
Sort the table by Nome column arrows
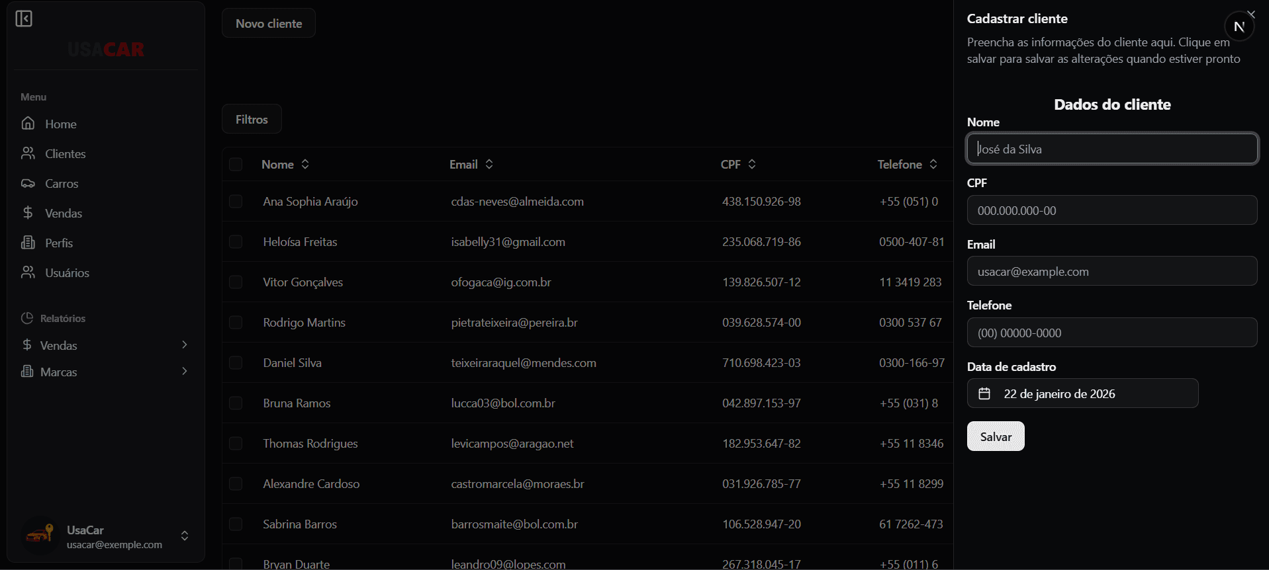click(305, 164)
